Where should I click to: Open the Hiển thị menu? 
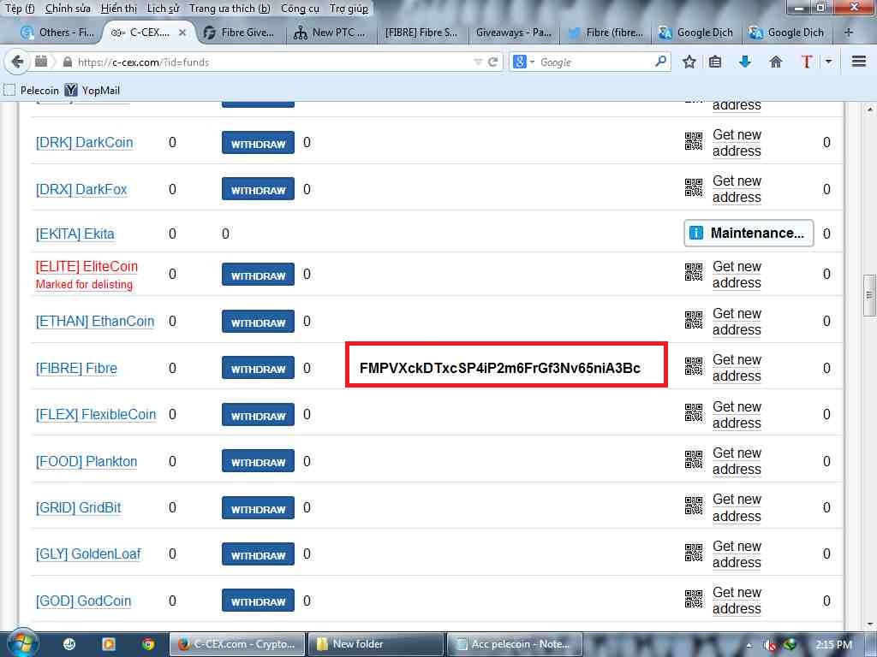[118, 9]
